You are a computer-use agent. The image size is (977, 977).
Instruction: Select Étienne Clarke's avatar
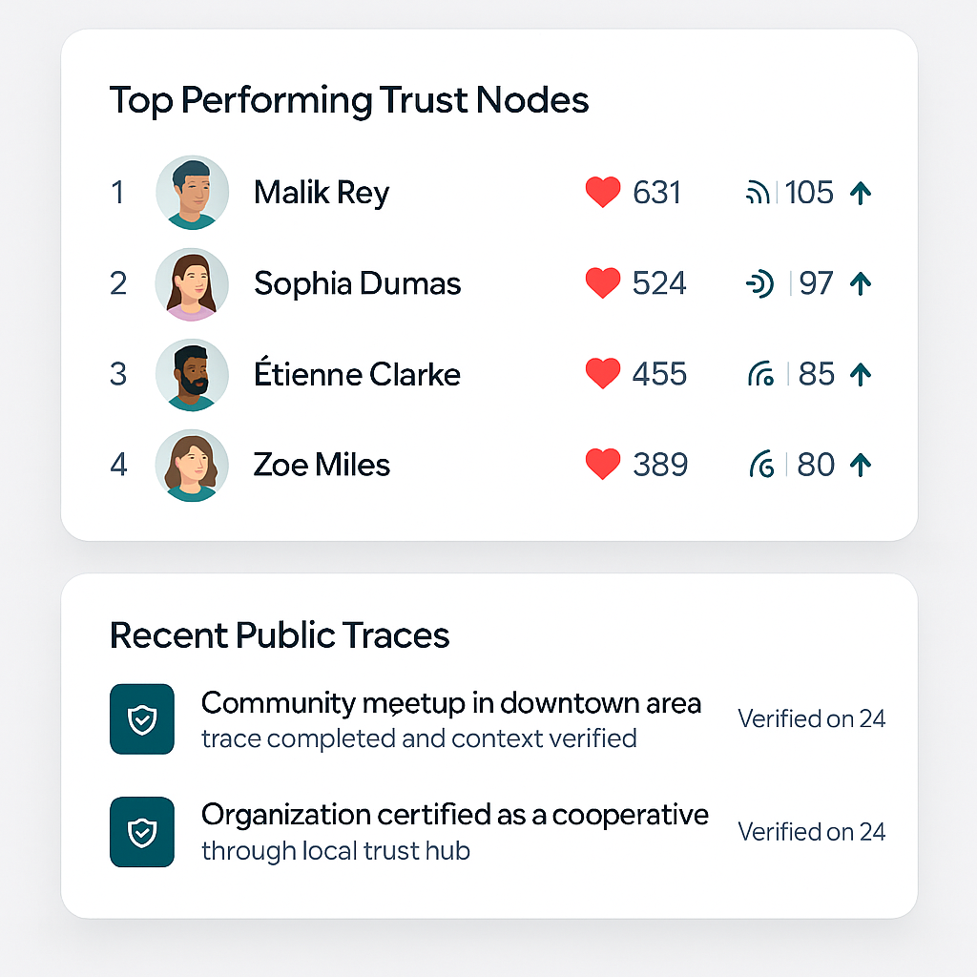coord(192,374)
